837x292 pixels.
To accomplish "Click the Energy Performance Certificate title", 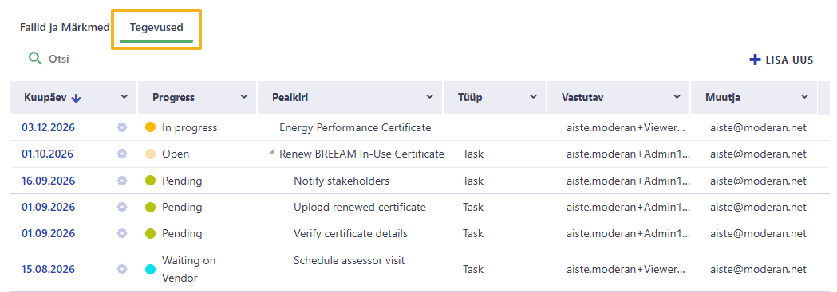I will coord(355,127).
